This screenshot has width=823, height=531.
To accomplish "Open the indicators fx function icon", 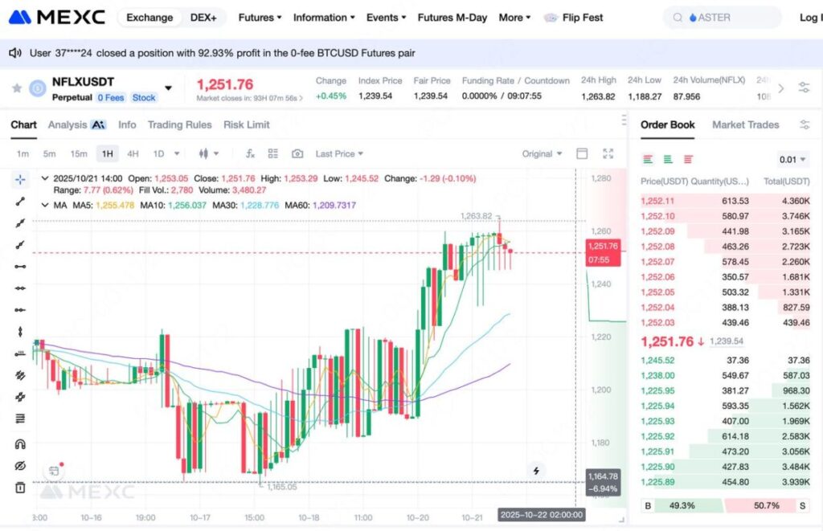I will coord(250,153).
